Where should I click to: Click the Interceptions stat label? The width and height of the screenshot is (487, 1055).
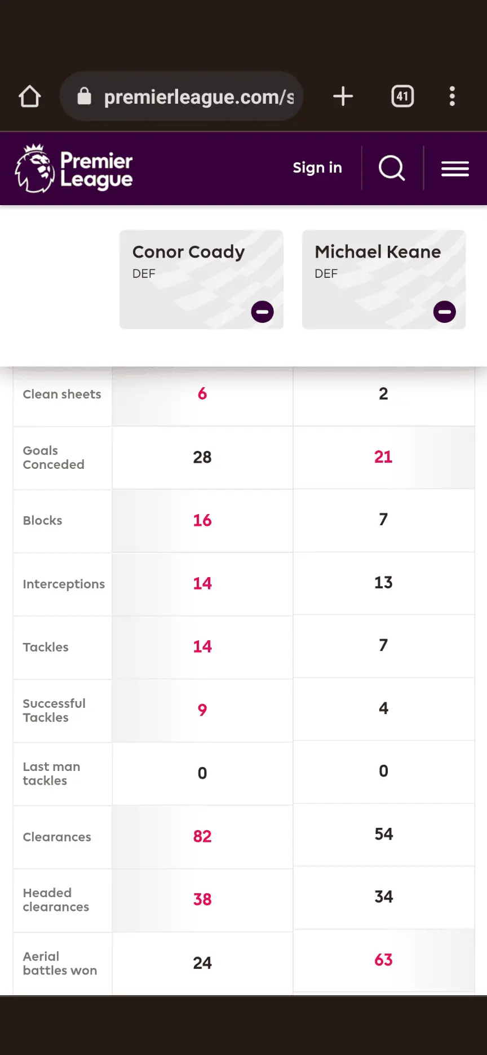64,584
